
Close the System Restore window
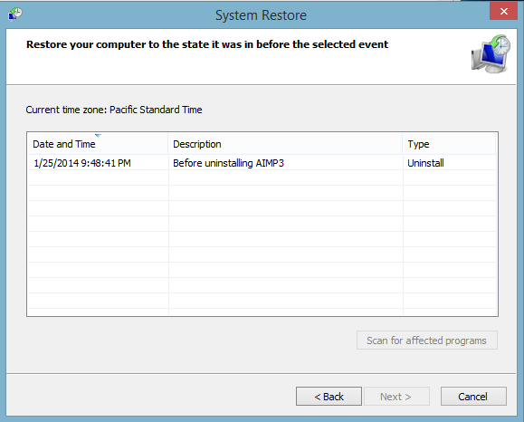click(x=503, y=11)
